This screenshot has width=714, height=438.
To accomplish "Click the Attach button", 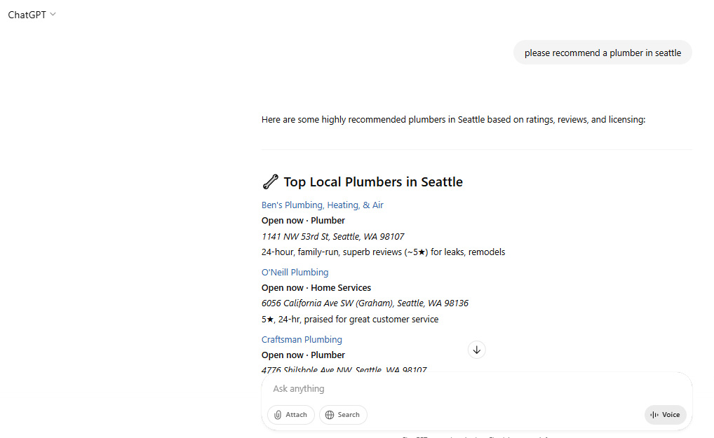I will [x=290, y=414].
